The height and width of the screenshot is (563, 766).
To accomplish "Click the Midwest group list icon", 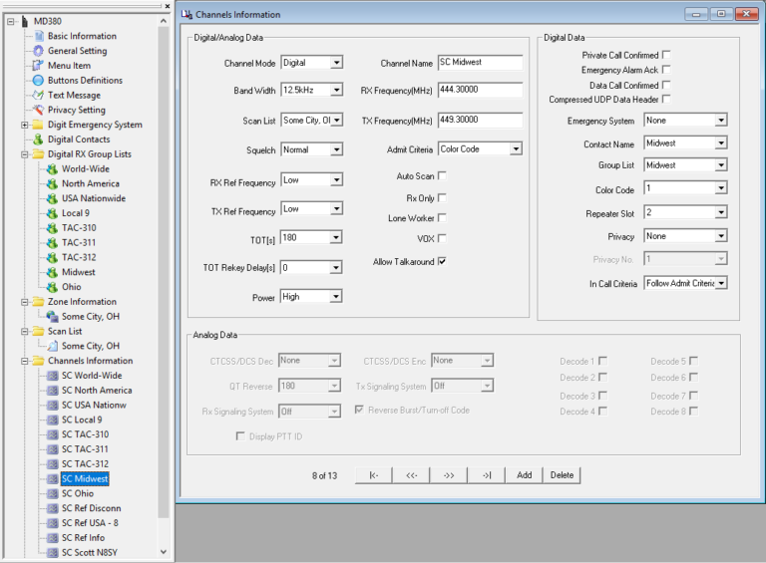I will point(52,272).
